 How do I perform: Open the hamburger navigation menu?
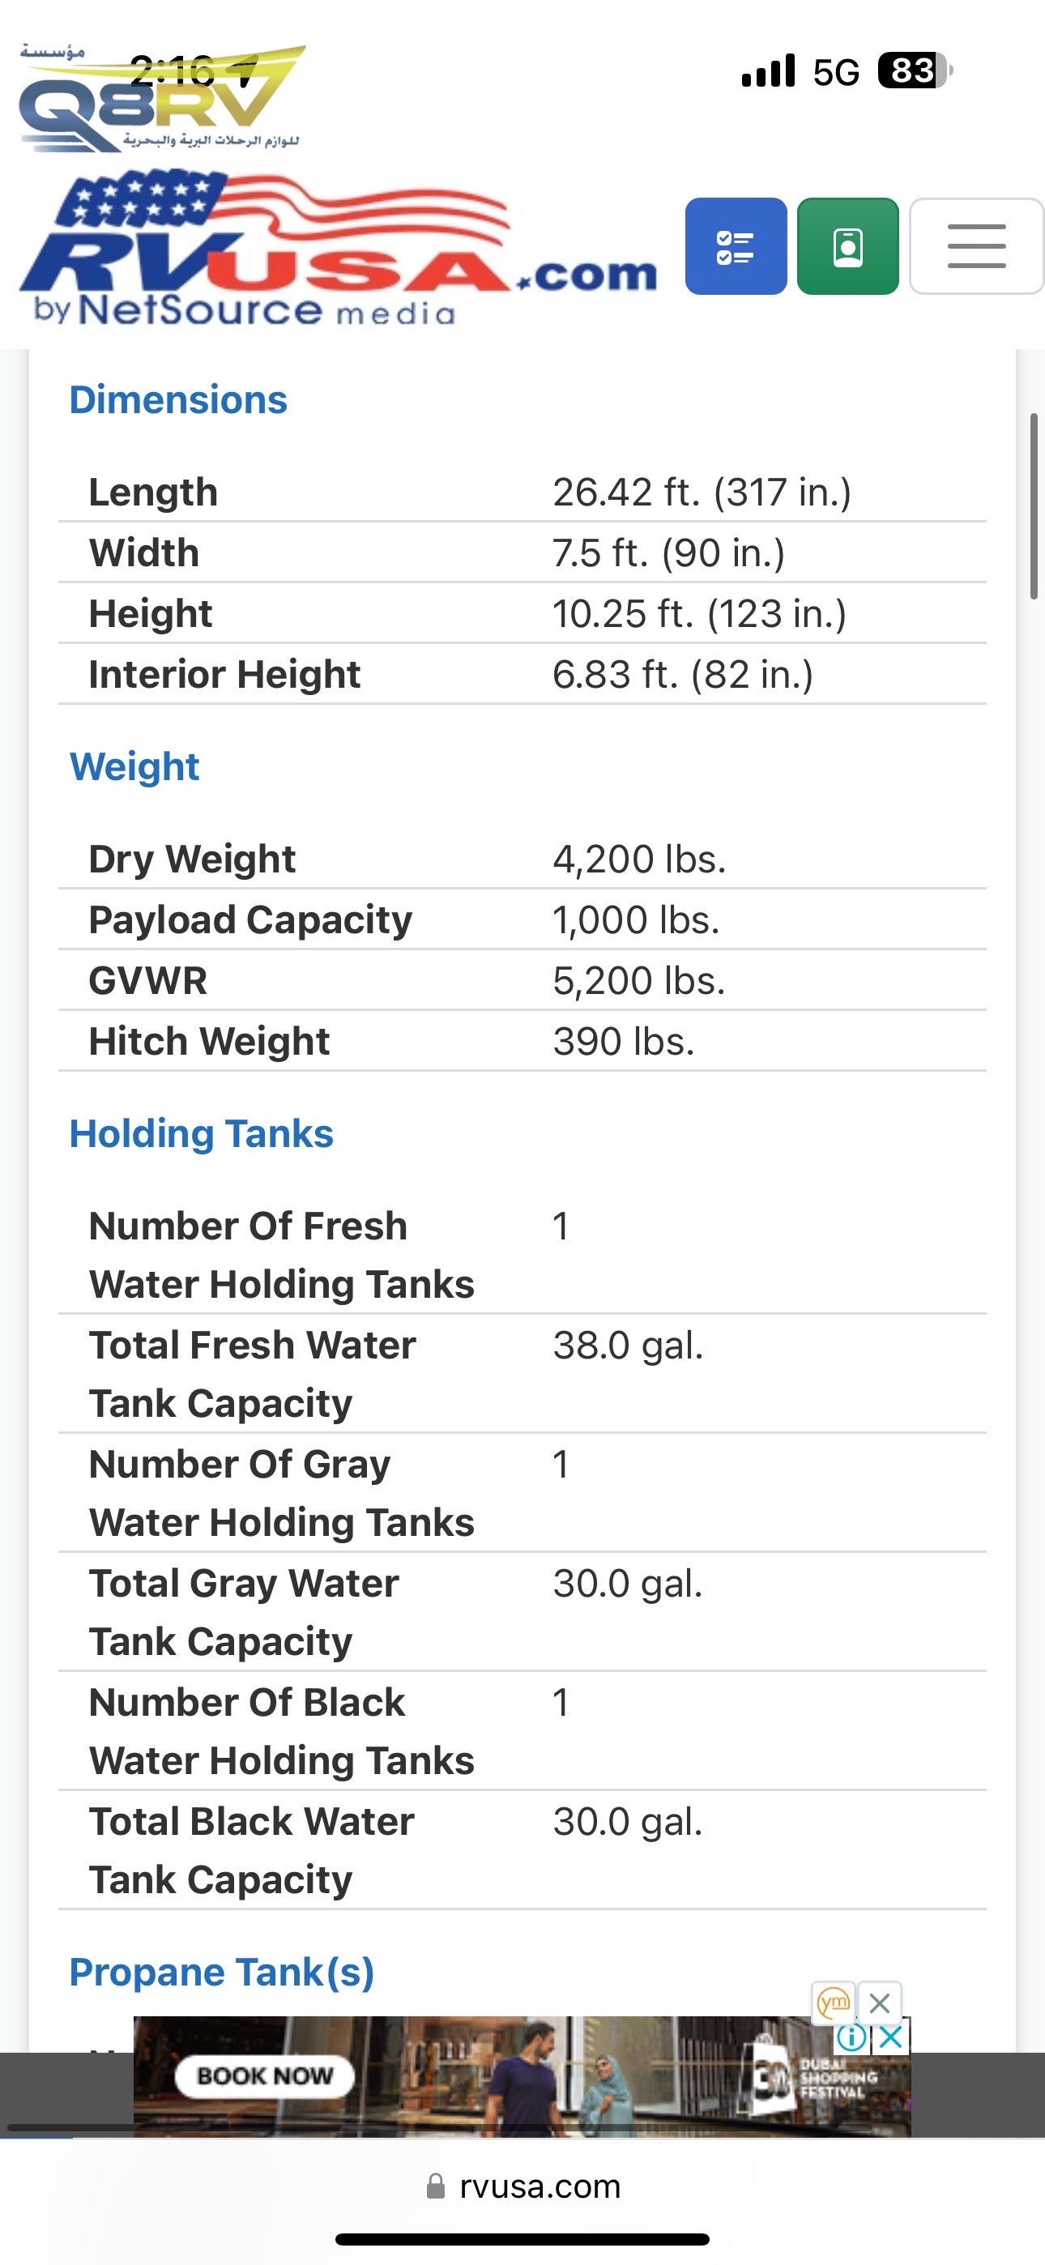976,246
